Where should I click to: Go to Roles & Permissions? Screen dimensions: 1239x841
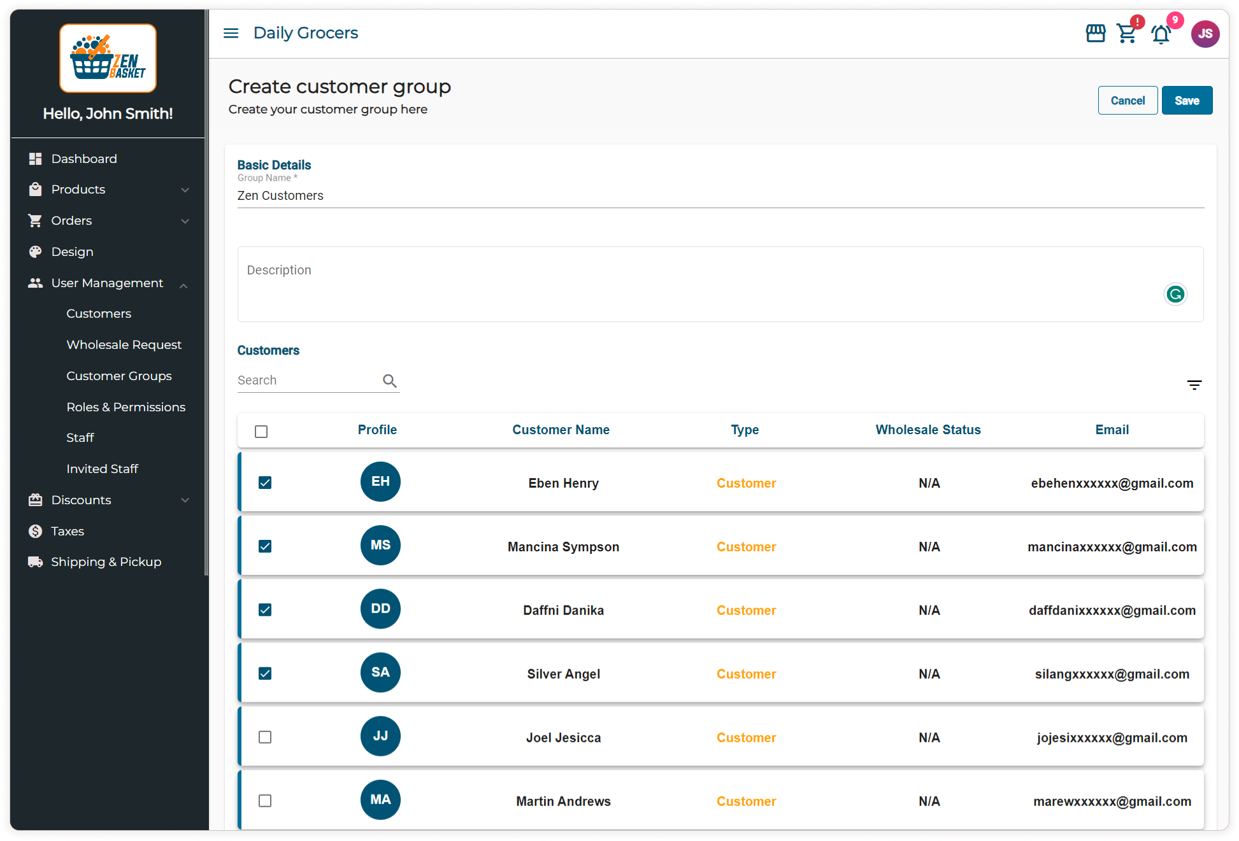[x=125, y=407]
